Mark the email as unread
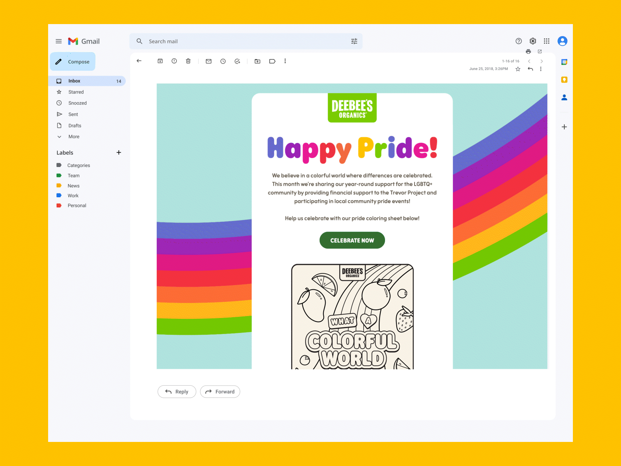Image resolution: width=621 pixels, height=466 pixels. click(x=208, y=61)
